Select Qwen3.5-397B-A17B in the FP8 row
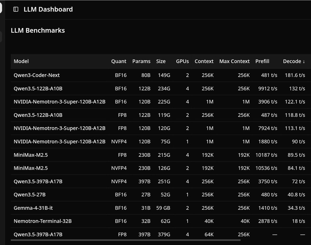The height and width of the screenshot is (245, 311). pos(38,234)
